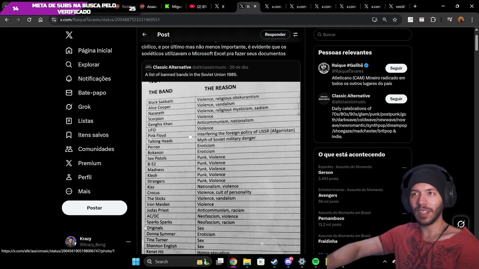Open Classic Alternative profile in Pessoas relevantes
Viewport: 479px width, 269px height.
coord(351,96)
